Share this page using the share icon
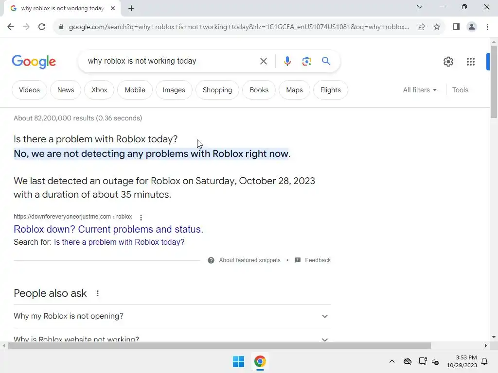 [x=421, y=27]
